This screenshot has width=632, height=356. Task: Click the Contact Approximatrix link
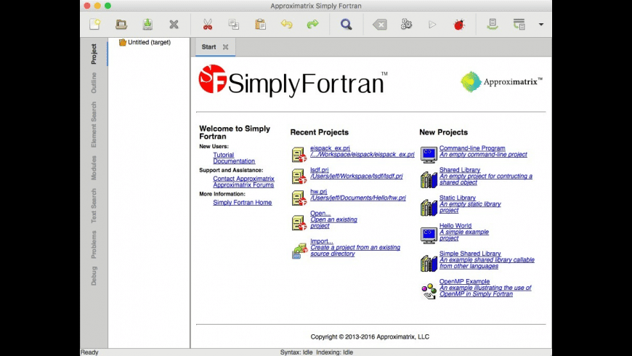coord(243,179)
